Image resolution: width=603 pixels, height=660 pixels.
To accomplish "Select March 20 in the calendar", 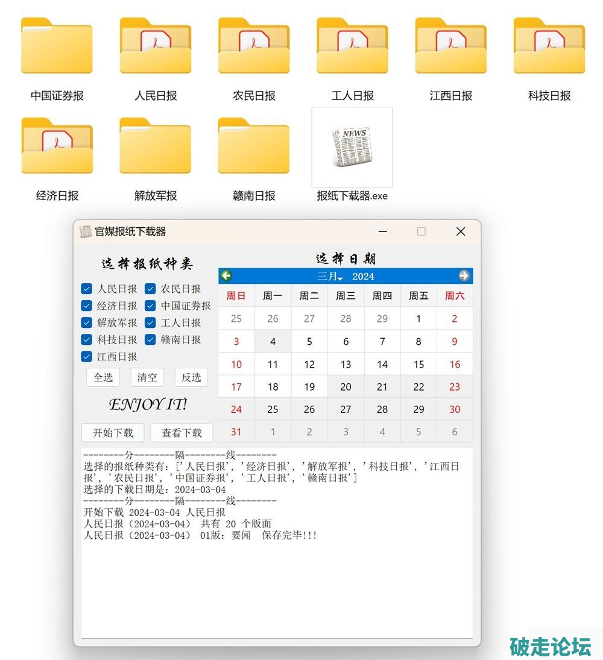I will pyautogui.click(x=346, y=387).
